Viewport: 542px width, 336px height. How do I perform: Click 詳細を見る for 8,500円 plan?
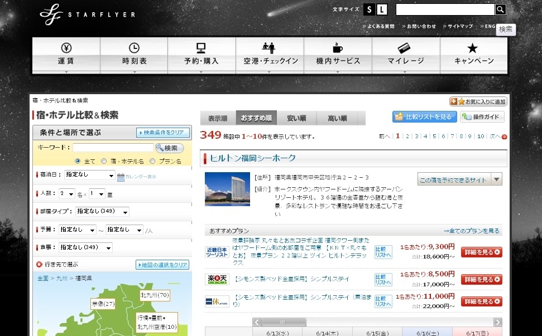(482, 279)
